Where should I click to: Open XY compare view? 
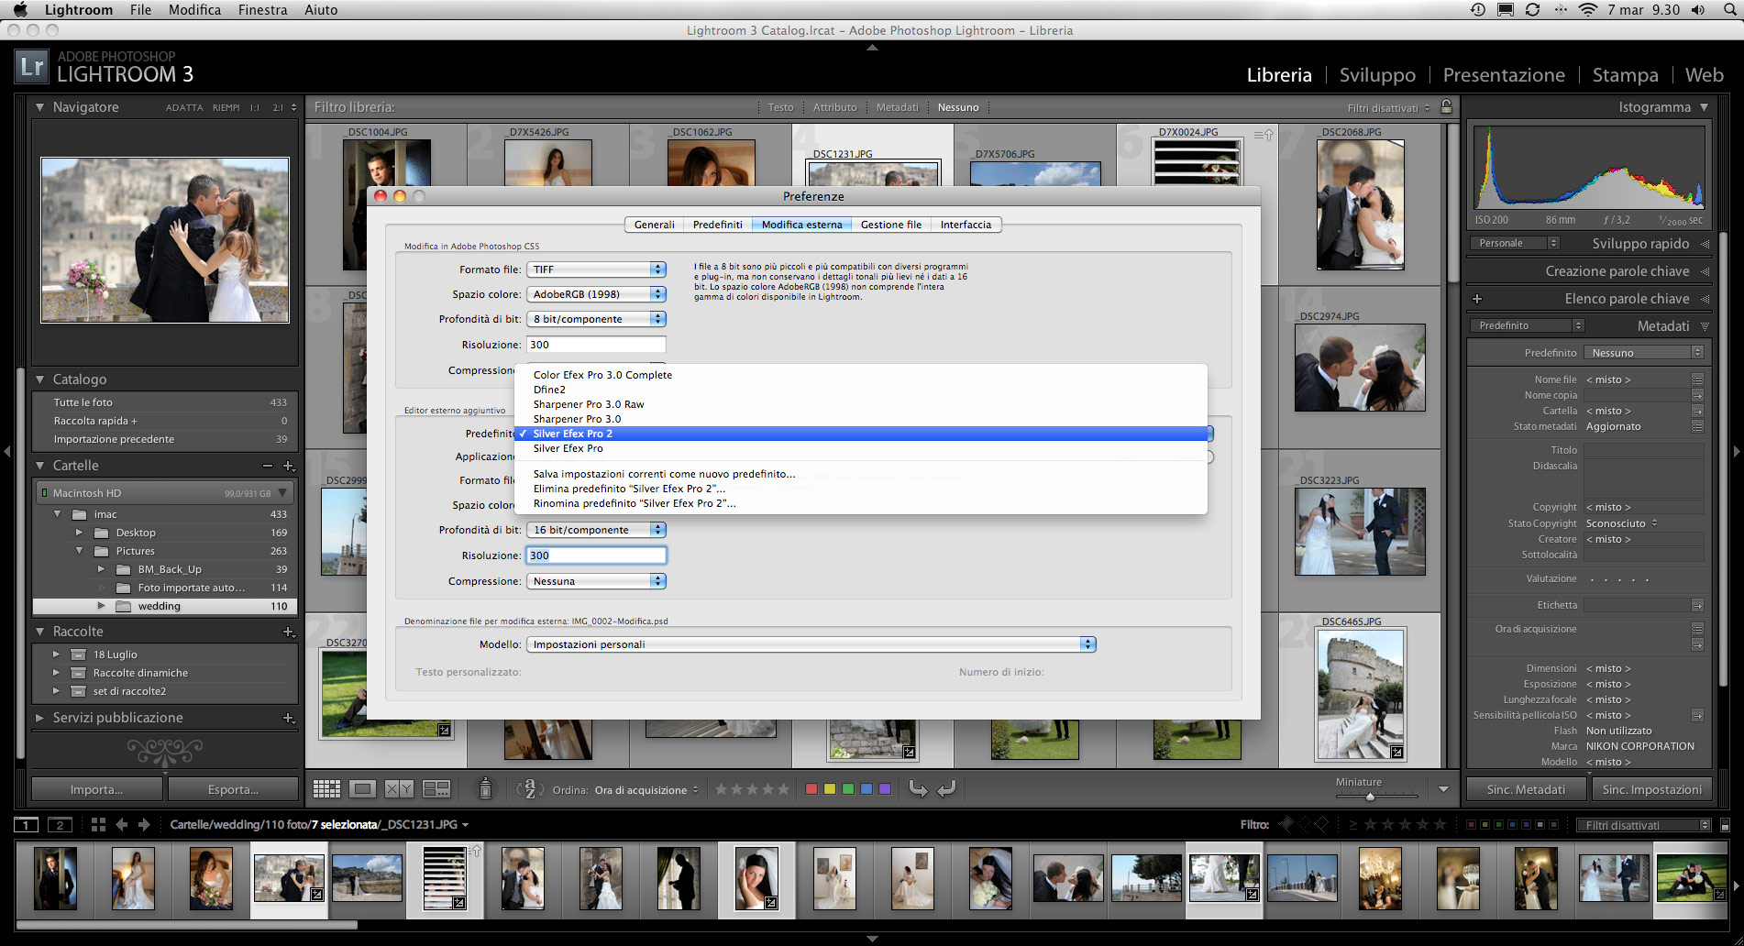coord(400,789)
